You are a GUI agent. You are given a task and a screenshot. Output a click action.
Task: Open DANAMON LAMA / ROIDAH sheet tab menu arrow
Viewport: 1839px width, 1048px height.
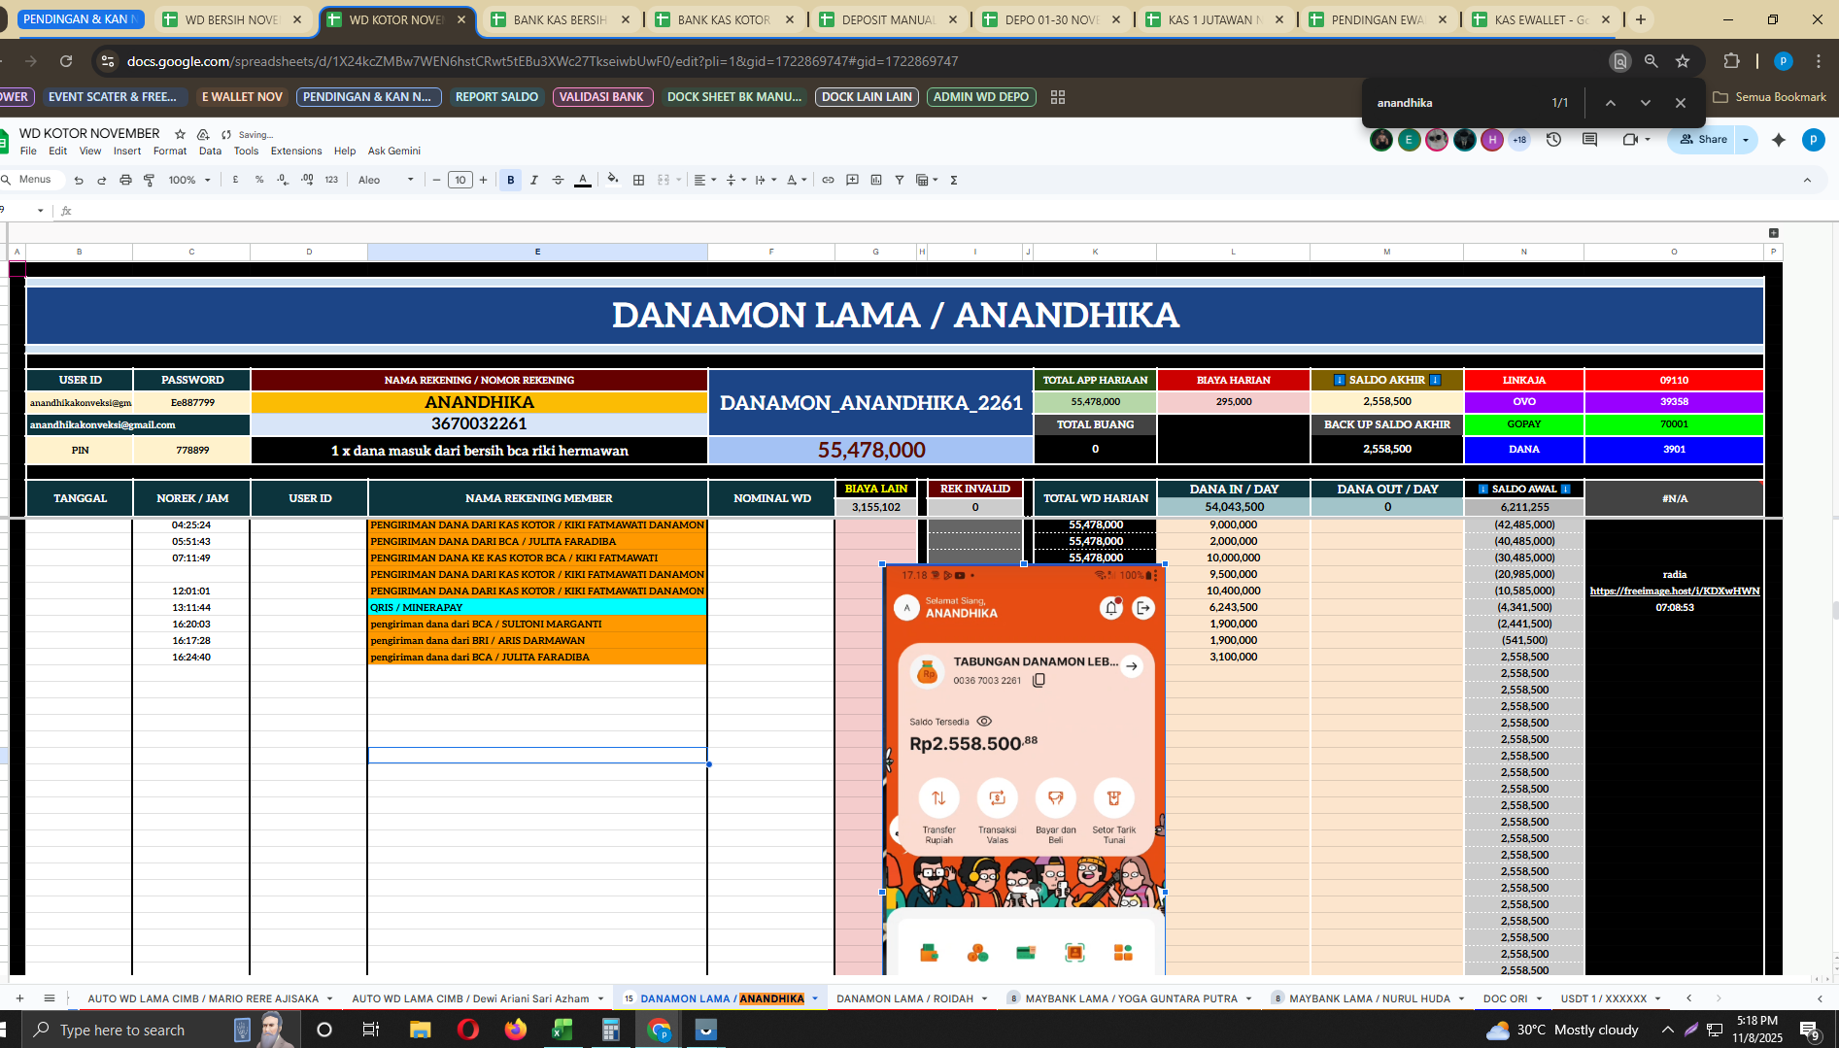[x=984, y=998]
